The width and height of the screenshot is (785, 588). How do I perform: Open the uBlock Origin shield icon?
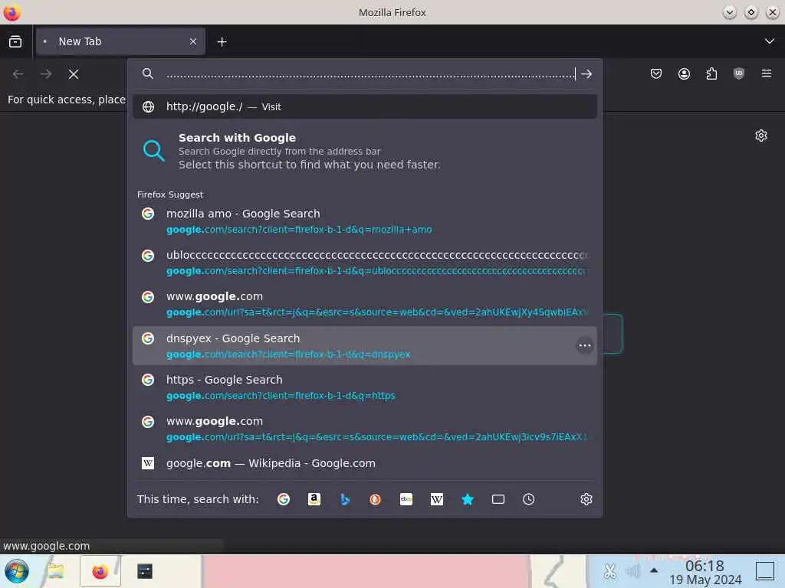(739, 74)
